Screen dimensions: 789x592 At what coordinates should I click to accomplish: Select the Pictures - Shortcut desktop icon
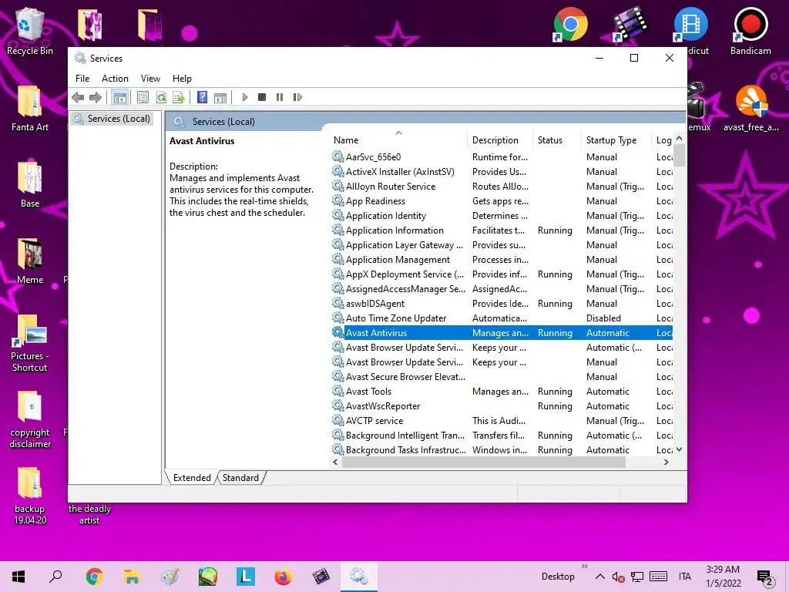pos(29,343)
